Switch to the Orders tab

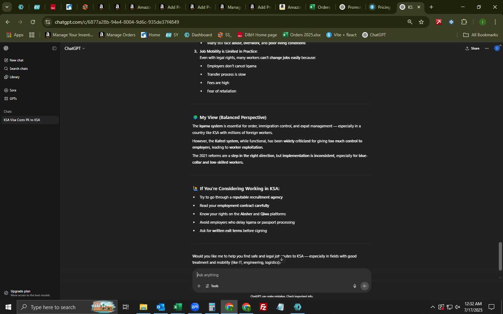point(320,7)
